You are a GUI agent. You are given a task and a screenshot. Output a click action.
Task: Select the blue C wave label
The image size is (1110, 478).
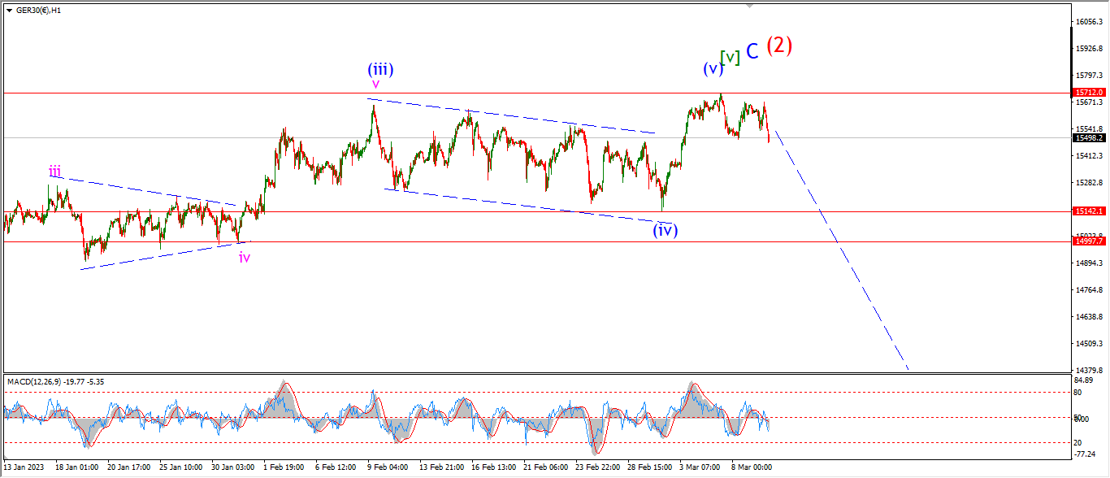point(752,51)
